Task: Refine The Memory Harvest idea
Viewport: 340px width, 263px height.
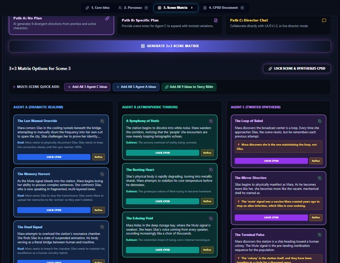Action: [98, 210]
